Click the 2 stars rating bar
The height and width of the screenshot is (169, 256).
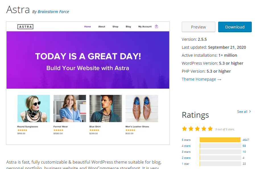pyautogui.click(x=220, y=158)
